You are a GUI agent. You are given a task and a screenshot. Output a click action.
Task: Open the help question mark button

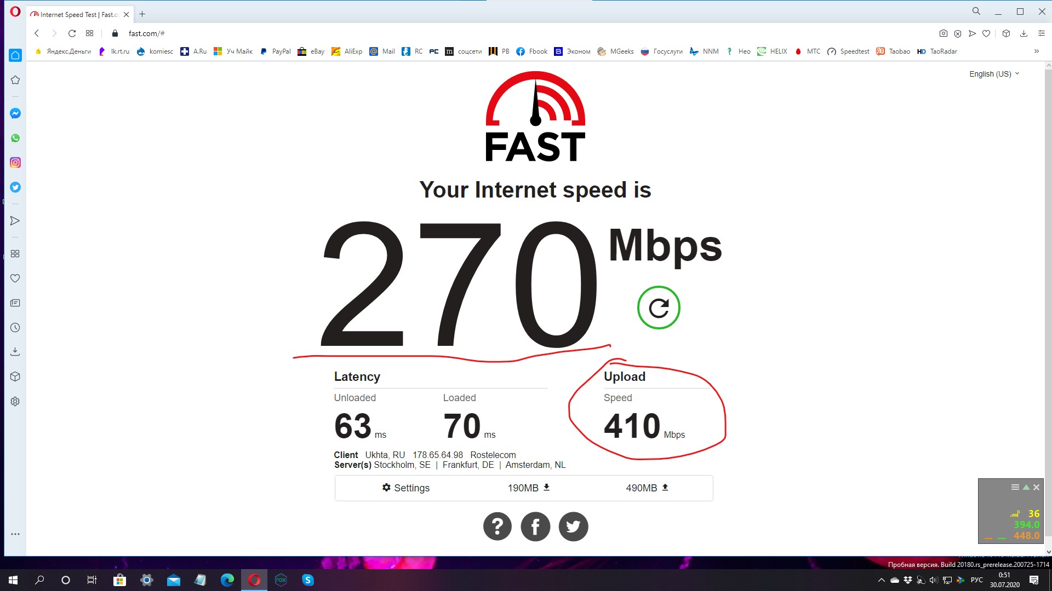pos(497,526)
